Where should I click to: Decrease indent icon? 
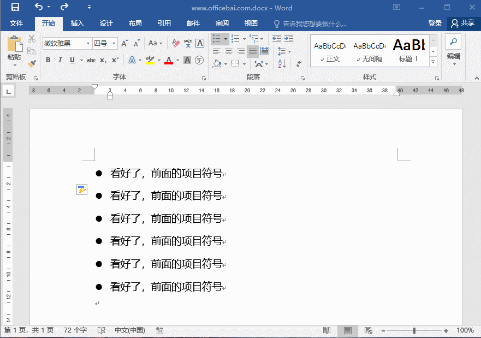click(x=277, y=39)
